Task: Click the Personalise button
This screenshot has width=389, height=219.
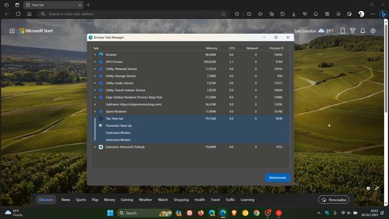Action: point(334,200)
